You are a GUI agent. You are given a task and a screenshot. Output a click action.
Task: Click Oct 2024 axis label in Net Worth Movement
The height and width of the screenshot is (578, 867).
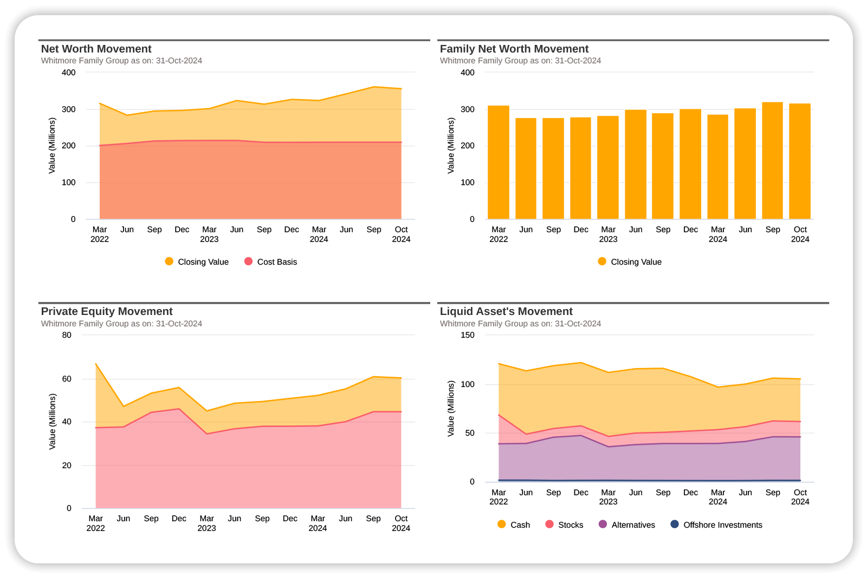401,234
